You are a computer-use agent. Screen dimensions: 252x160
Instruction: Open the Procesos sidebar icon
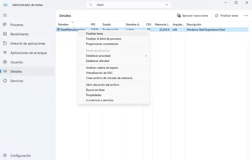pyautogui.click(x=5, y=25)
